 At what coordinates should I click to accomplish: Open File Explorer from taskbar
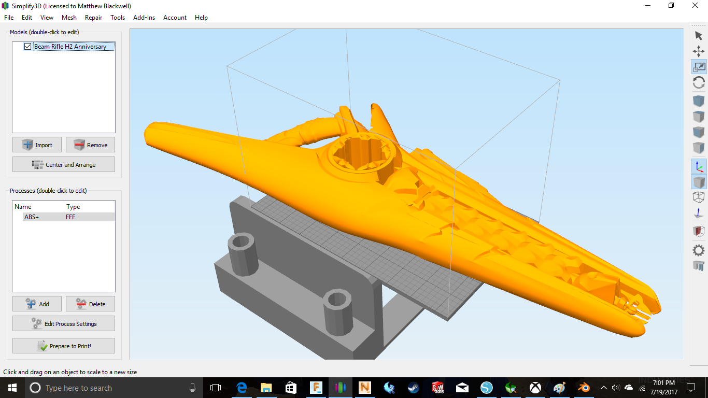point(266,388)
